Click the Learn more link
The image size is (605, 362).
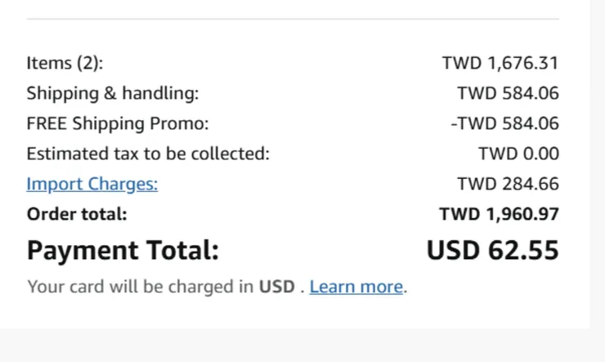point(356,287)
